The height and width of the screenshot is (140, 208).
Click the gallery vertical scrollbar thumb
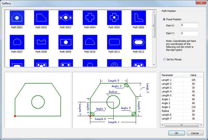[x=154, y=26]
